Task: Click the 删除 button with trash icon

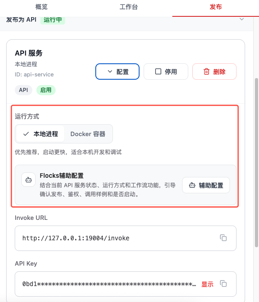Action: point(214,72)
